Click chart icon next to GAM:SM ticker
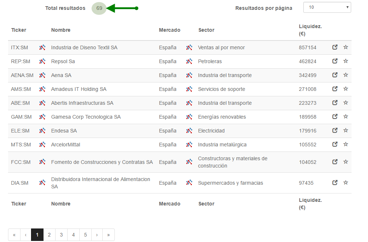This screenshot has width=368, height=242. [x=42, y=117]
